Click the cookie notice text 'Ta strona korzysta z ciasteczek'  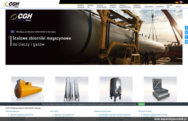(89, 104)
